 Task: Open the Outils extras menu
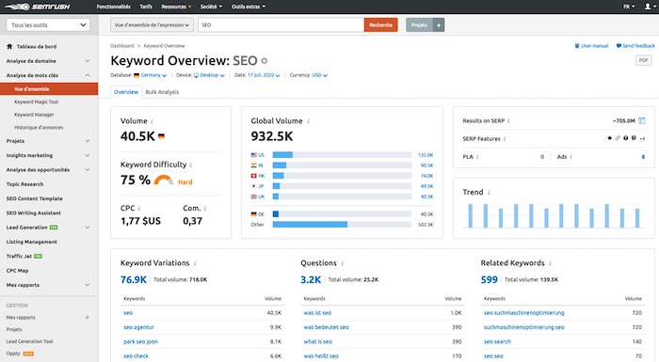click(249, 7)
